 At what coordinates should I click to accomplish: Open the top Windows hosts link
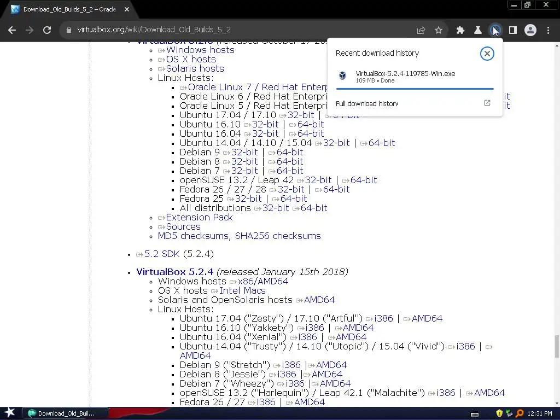200,50
